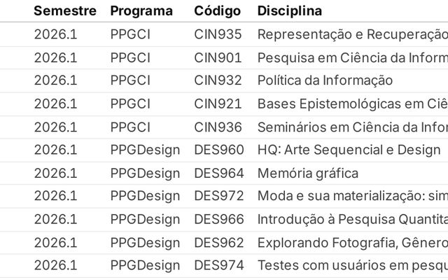Select the CIN921 code cell
The height and width of the screenshot is (280, 448).
point(218,104)
